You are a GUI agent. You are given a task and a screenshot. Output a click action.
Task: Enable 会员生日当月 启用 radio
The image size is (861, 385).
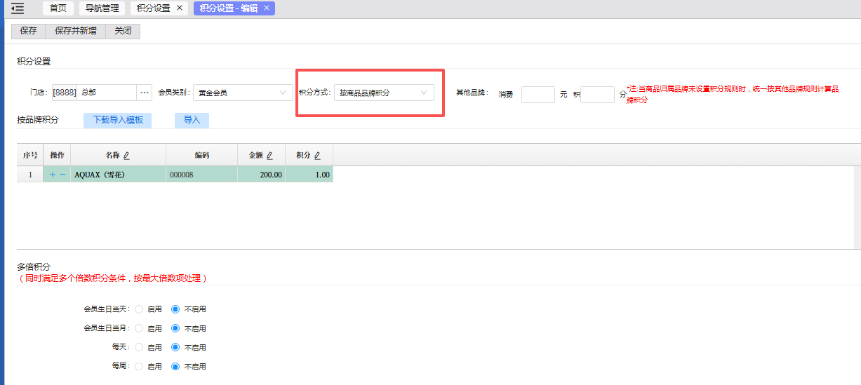[x=139, y=328]
